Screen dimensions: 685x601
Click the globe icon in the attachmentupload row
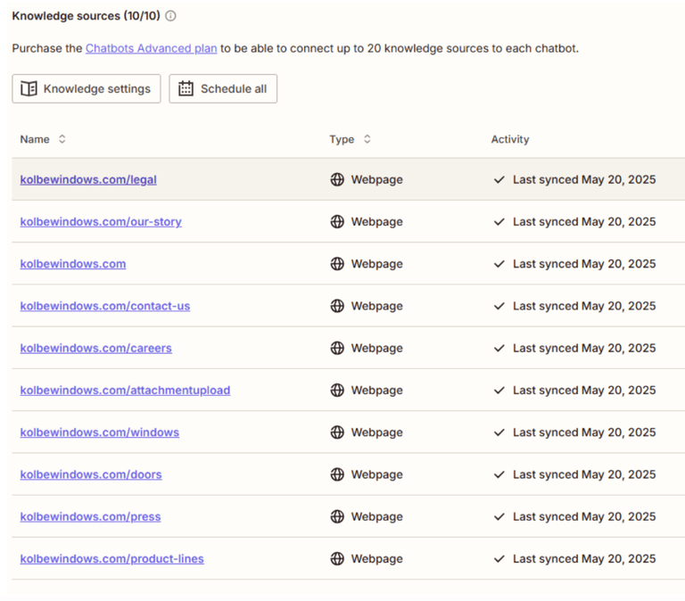click(337, 391)
